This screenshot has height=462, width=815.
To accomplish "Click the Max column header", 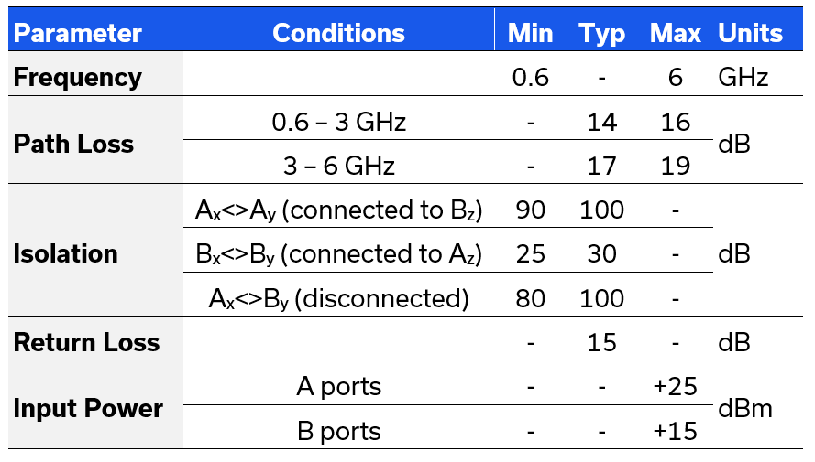I will [x=675, y=34].
